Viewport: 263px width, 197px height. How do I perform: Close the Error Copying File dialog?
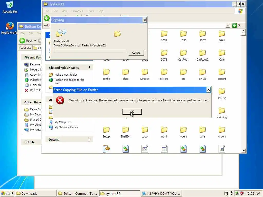208,90
